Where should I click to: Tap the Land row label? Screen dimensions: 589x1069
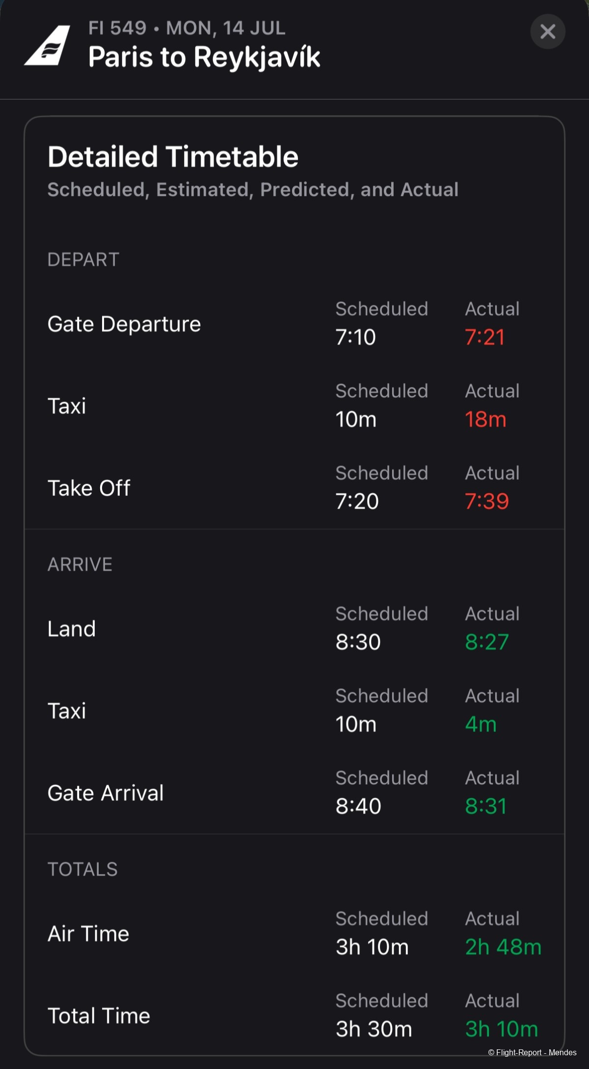tap(72, 629)
